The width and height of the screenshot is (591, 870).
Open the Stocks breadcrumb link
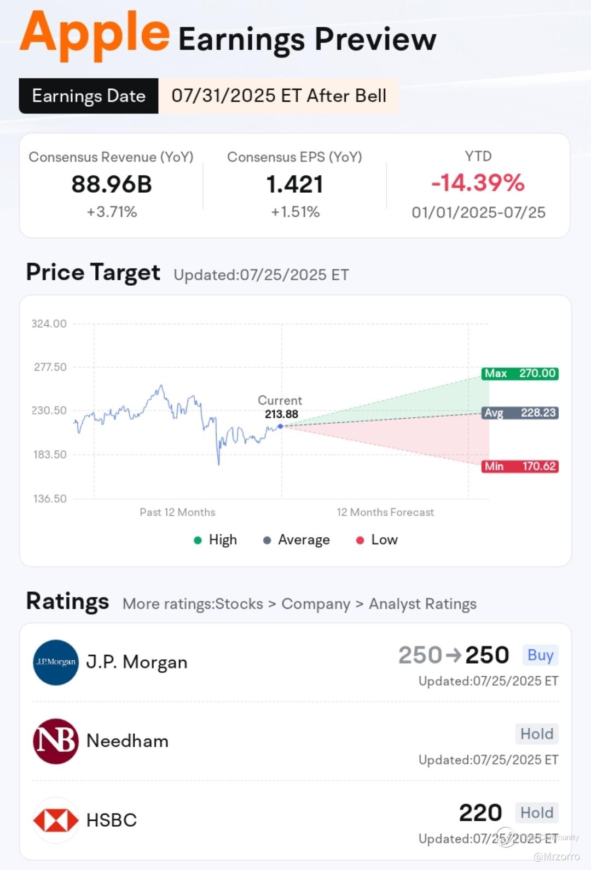pos(239,604)
